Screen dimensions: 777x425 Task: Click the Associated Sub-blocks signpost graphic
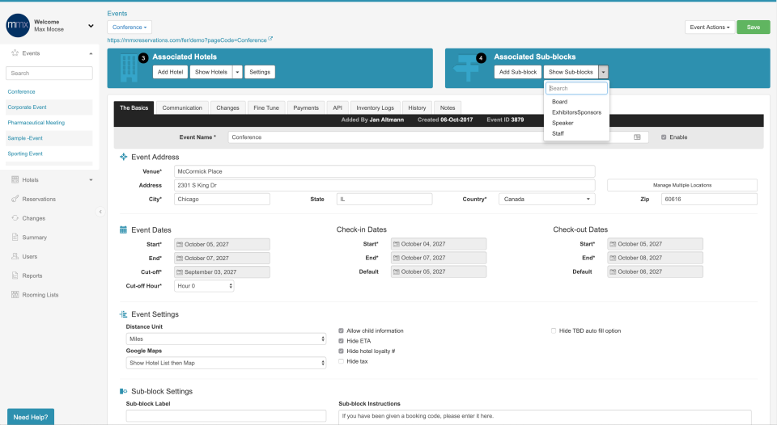click(466, 68)
